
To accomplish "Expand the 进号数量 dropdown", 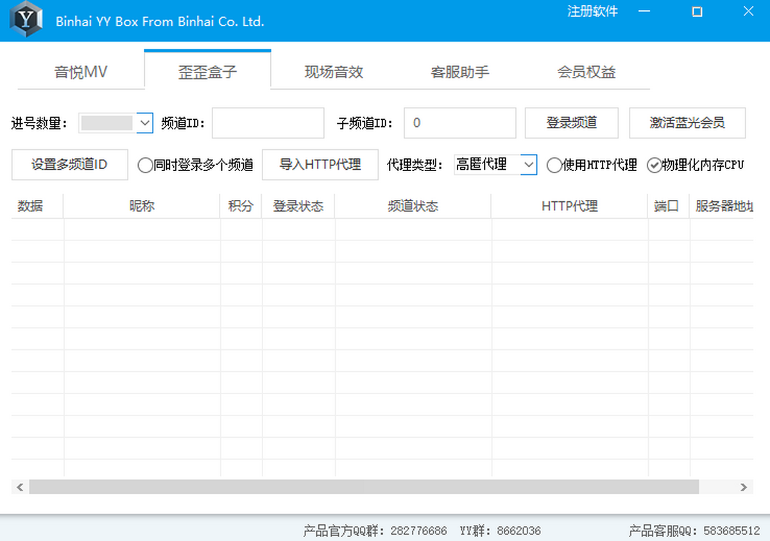I will pyautogui.click(x=145, y=122).
